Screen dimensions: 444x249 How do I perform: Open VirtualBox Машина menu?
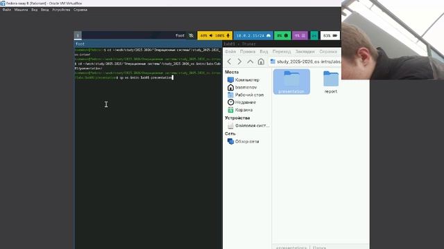[x=22, y=10]
